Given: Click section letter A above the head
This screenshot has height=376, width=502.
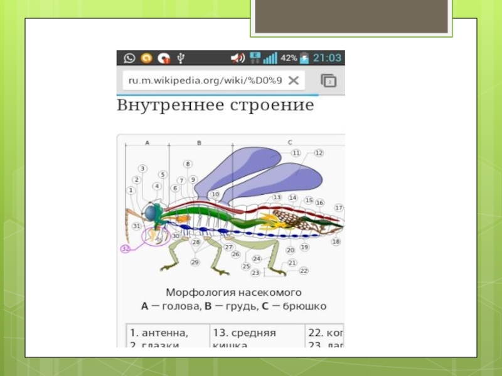Looking at the screenshot, I should pos(147,143).
